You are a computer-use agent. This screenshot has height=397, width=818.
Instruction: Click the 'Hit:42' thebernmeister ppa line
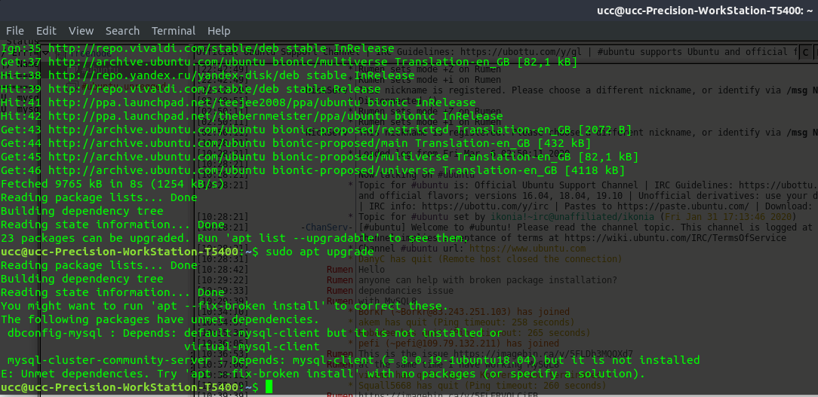[252, 116]
